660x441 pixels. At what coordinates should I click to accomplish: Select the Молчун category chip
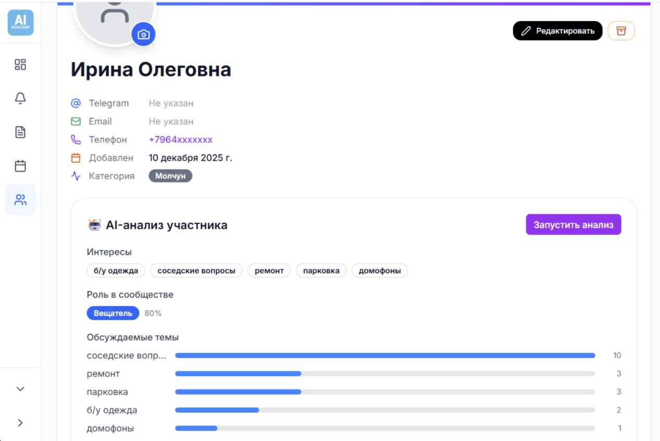coord(170,175)
